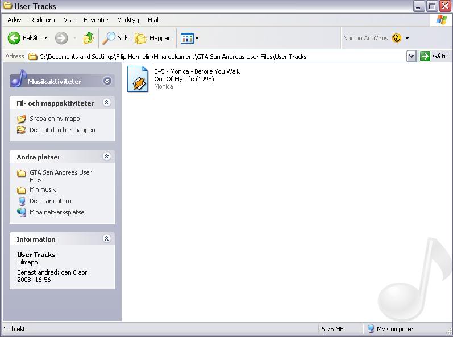Open the Verktyg menu
The height and width of the screenshot is (337, 453).
pyautogui.click(x=128, y=20)
